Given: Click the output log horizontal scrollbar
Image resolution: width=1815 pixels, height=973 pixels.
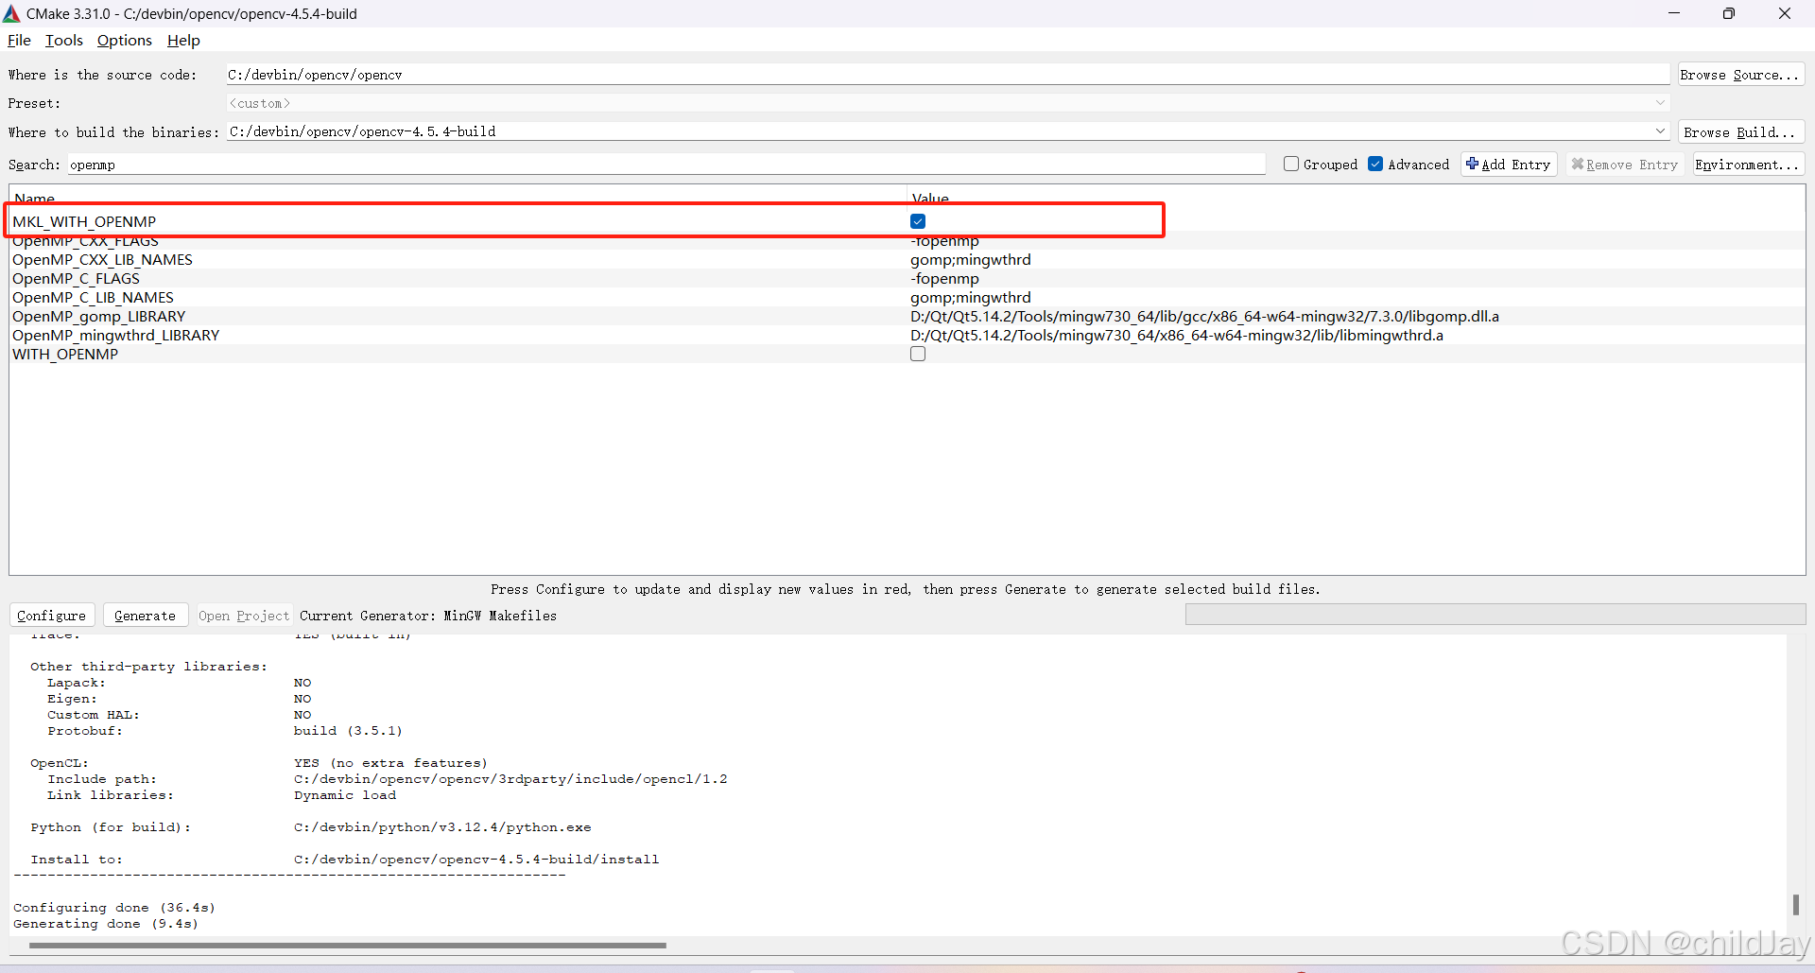Looking at the screenshot, I should pos(347,945).
